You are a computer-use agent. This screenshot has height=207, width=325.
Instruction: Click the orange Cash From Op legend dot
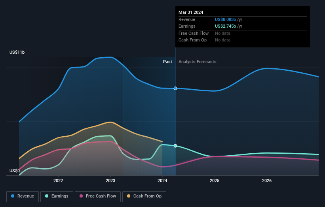tap(129, 196)
